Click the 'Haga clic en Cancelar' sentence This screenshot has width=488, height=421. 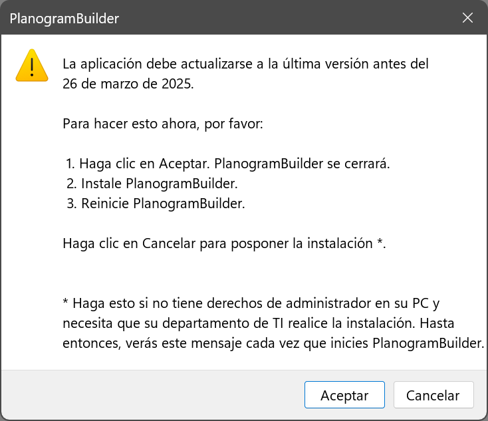(x=224, y=243)
